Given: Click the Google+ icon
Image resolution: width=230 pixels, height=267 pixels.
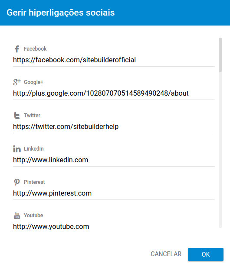Looking at the screenshot, I should [x=17, y=82].
